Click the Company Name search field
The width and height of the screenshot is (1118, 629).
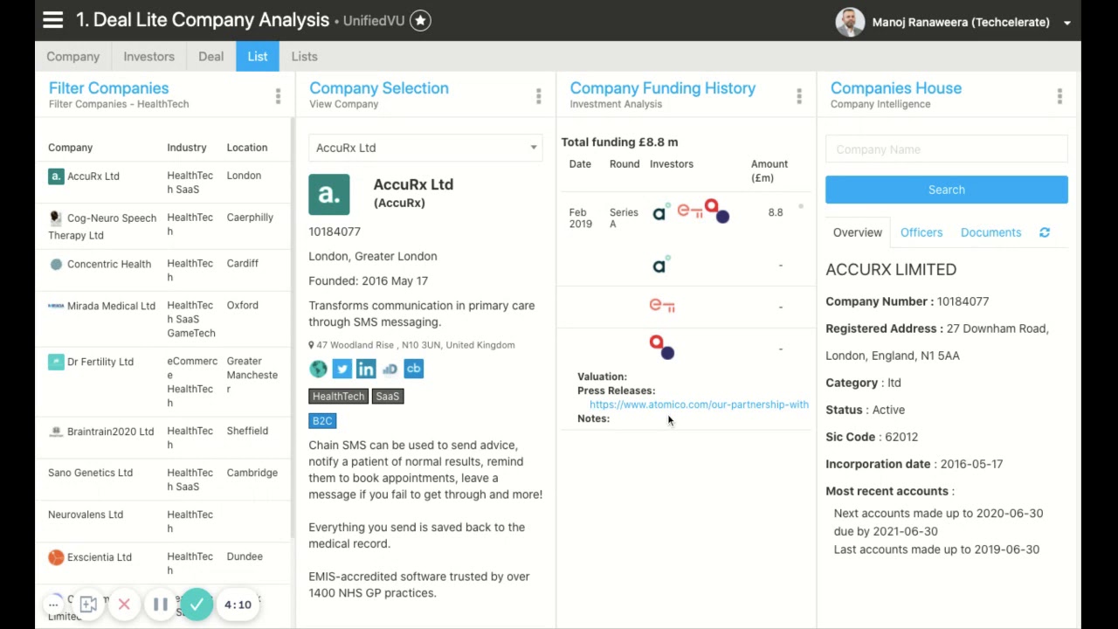tap(946, 149)
